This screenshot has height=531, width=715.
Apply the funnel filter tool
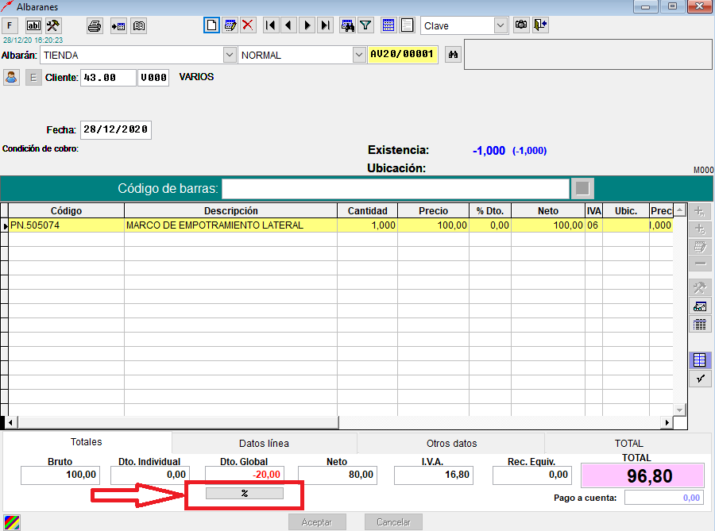coord(365,25)
